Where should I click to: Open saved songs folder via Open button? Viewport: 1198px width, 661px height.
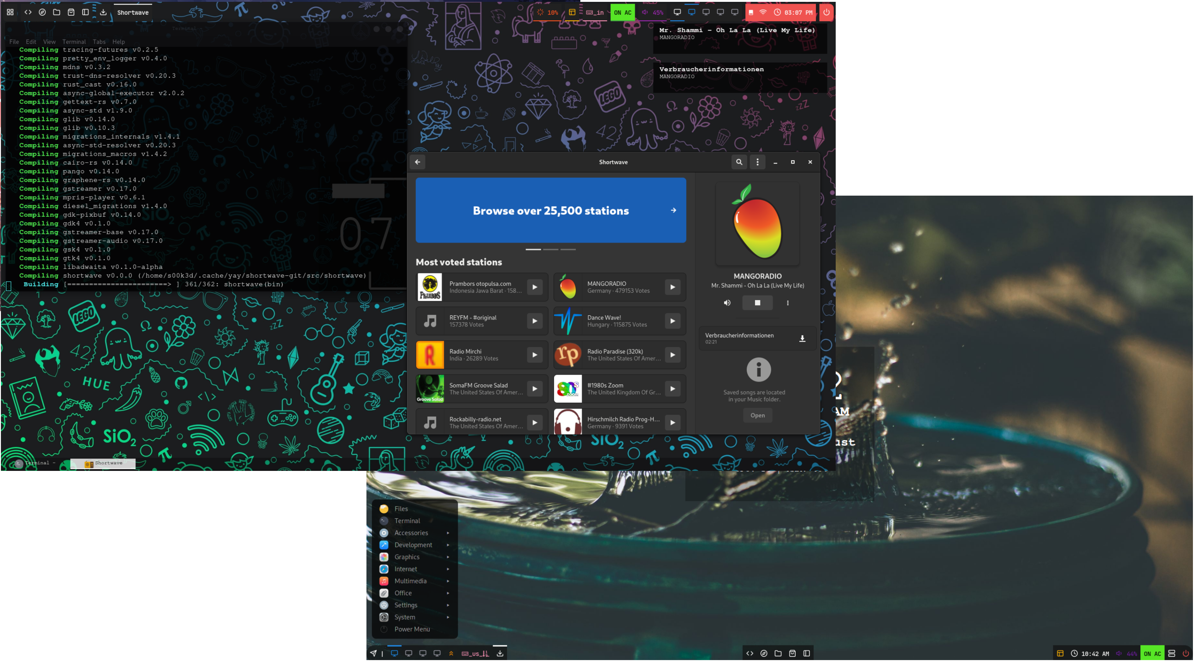click(757, 415)
